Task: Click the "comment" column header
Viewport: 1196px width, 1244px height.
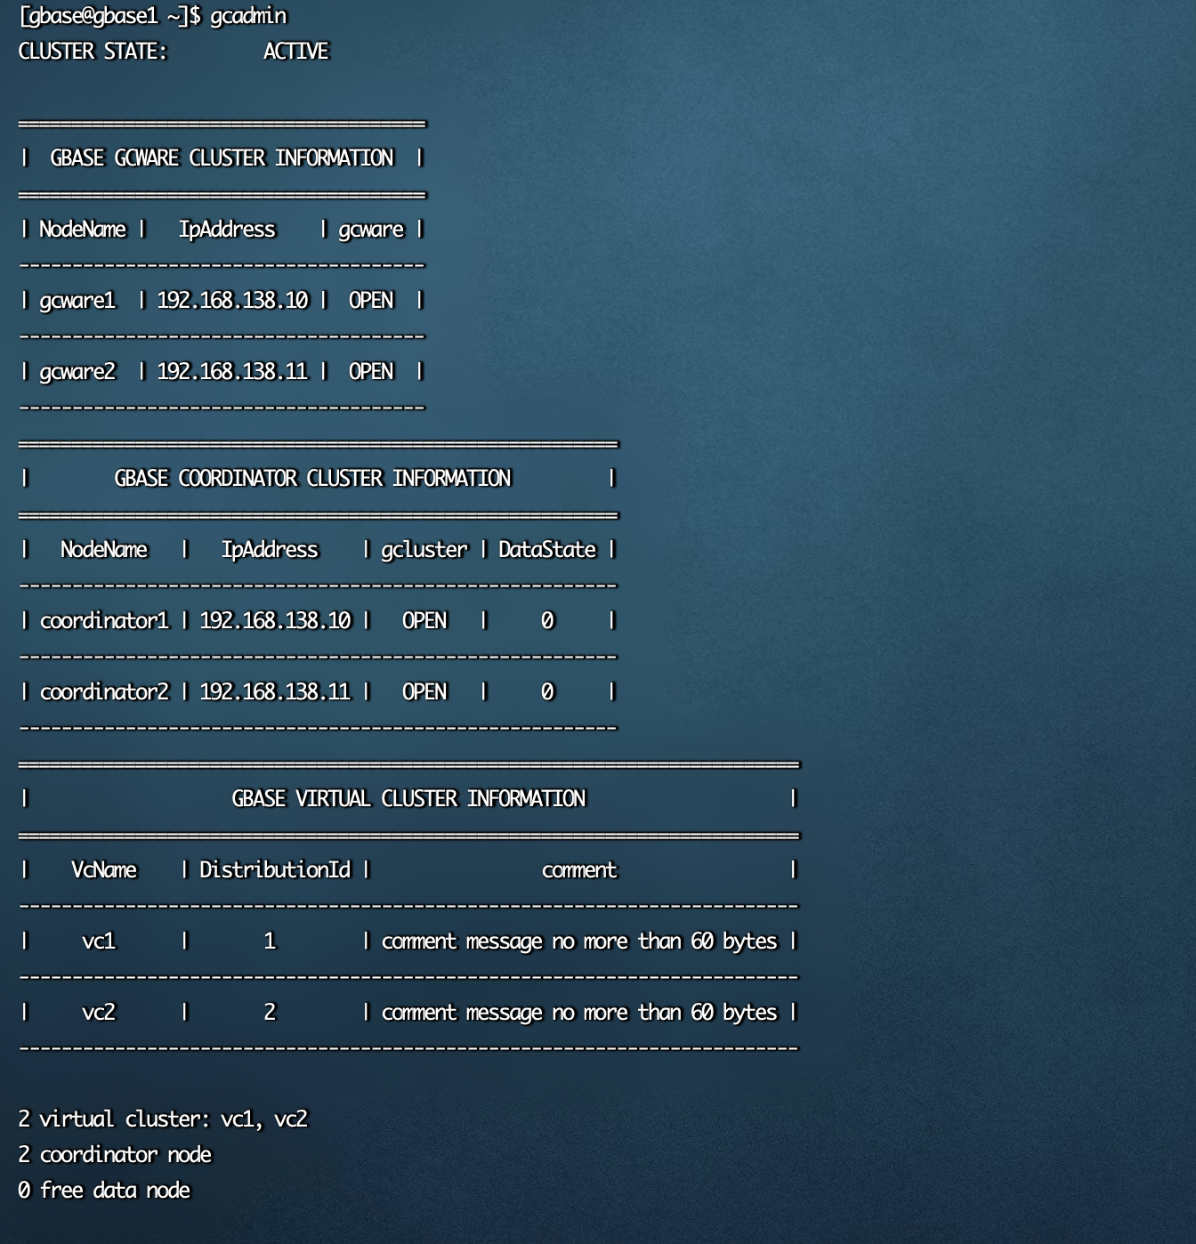Action: pyautogui.click(x=579, y=870)
